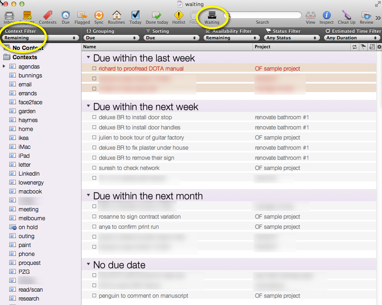Open the Inspect panel
Image resolution: width=382 pixels, height=305 pixels.
[326, 17]
